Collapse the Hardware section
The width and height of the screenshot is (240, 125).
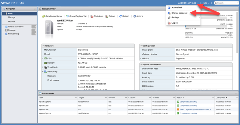[43, 46]
